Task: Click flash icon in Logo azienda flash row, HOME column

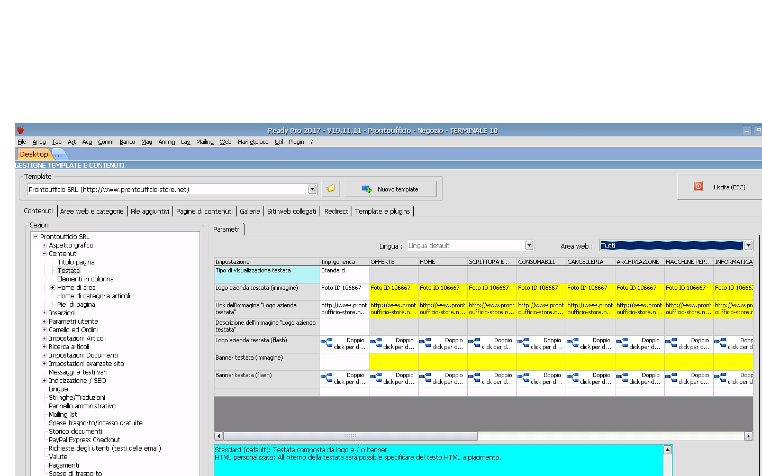Action: (425, 343)
